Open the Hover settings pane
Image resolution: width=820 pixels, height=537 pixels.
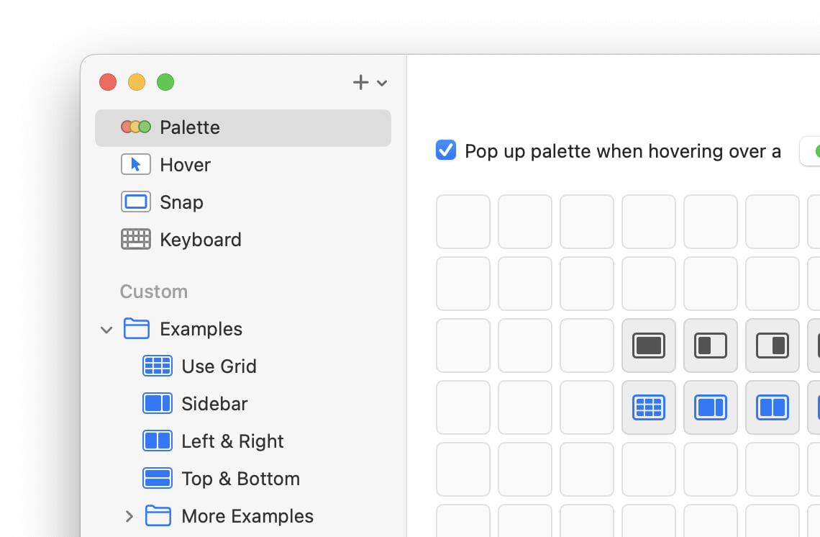point(185,165)
